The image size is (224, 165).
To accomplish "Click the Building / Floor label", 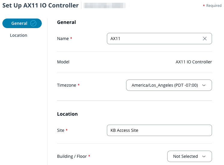I will point(72,156).
